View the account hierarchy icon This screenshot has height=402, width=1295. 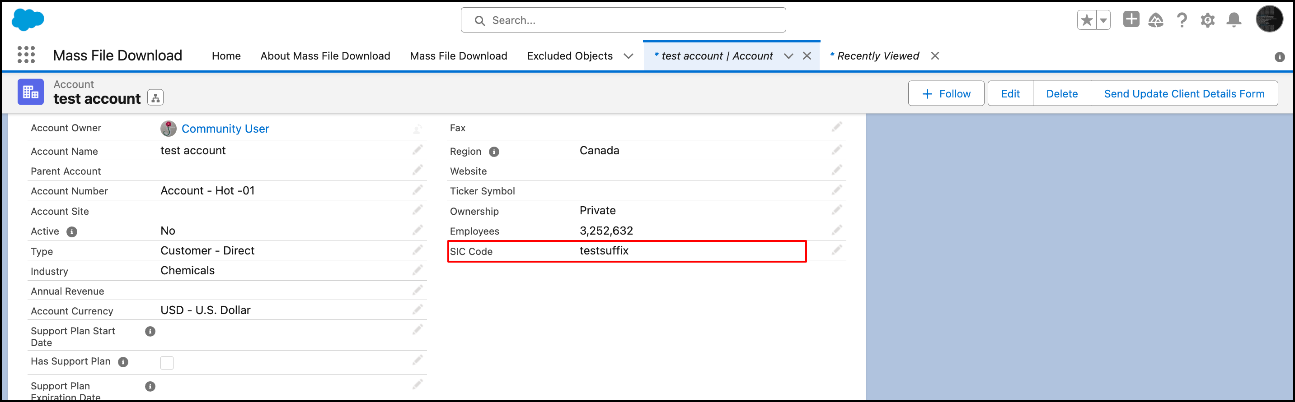[x=155, y=98]
